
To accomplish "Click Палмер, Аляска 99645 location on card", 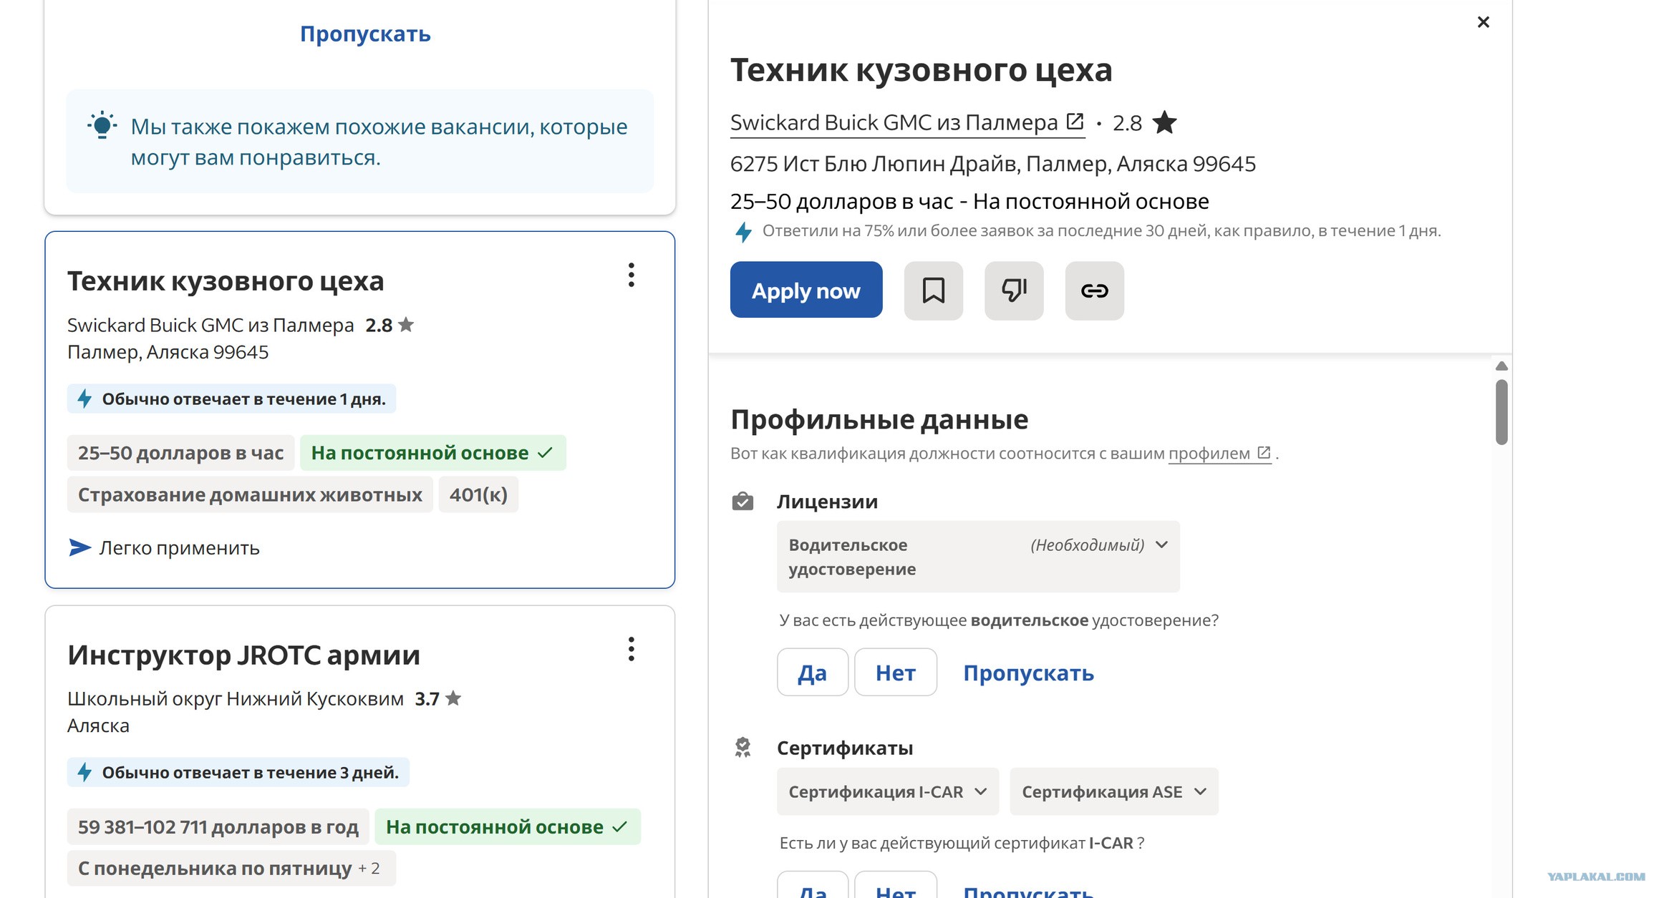I will (x=168, y=352).
